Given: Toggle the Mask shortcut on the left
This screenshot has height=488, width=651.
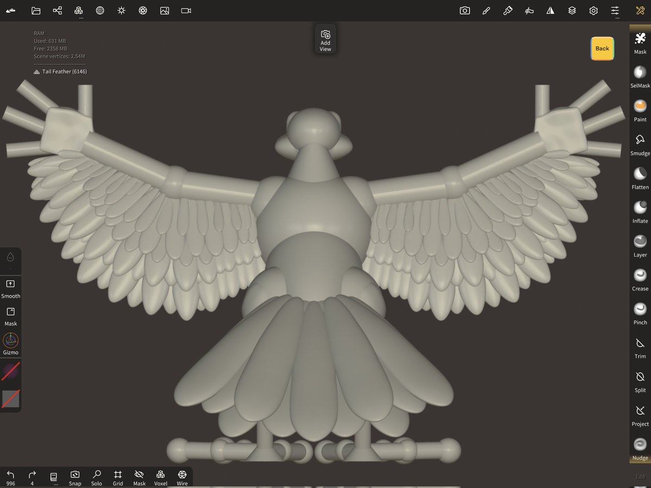Looking at the screenshot, I should coord(10,316).
